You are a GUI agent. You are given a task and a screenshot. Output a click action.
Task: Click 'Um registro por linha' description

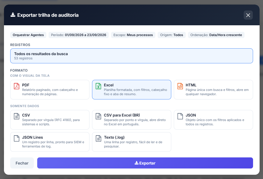pos(53,144)
